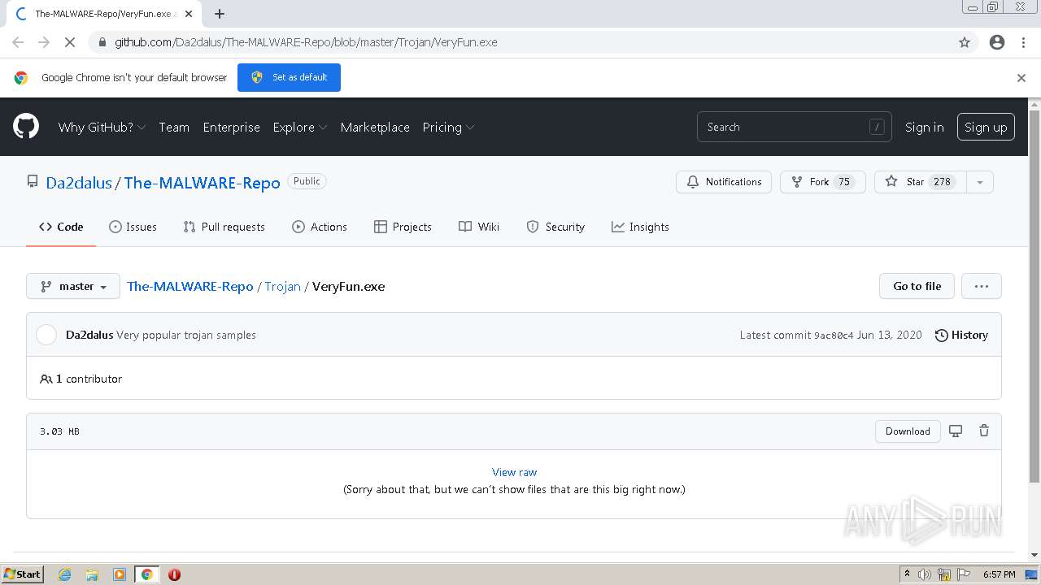Open Da2dalus's avatar in the commit row
The image size is (1041, 585).
pyautogui.click(x=46, y=335)
